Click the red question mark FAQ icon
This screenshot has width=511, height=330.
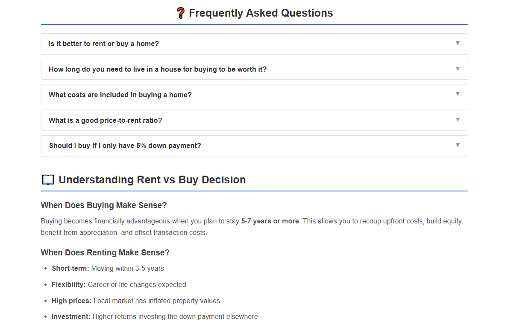pyautogui.click(x=181, y=12)
